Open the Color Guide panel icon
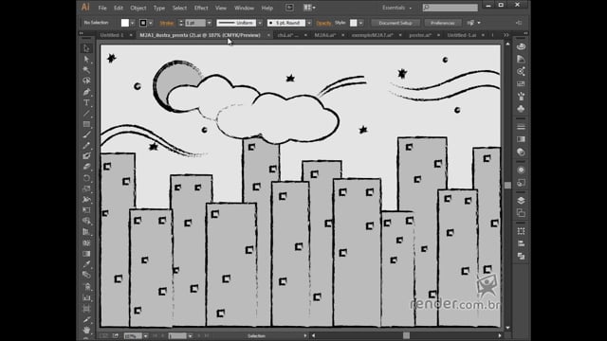This screenshot has height=341, width=607. (x=521, y=59)
